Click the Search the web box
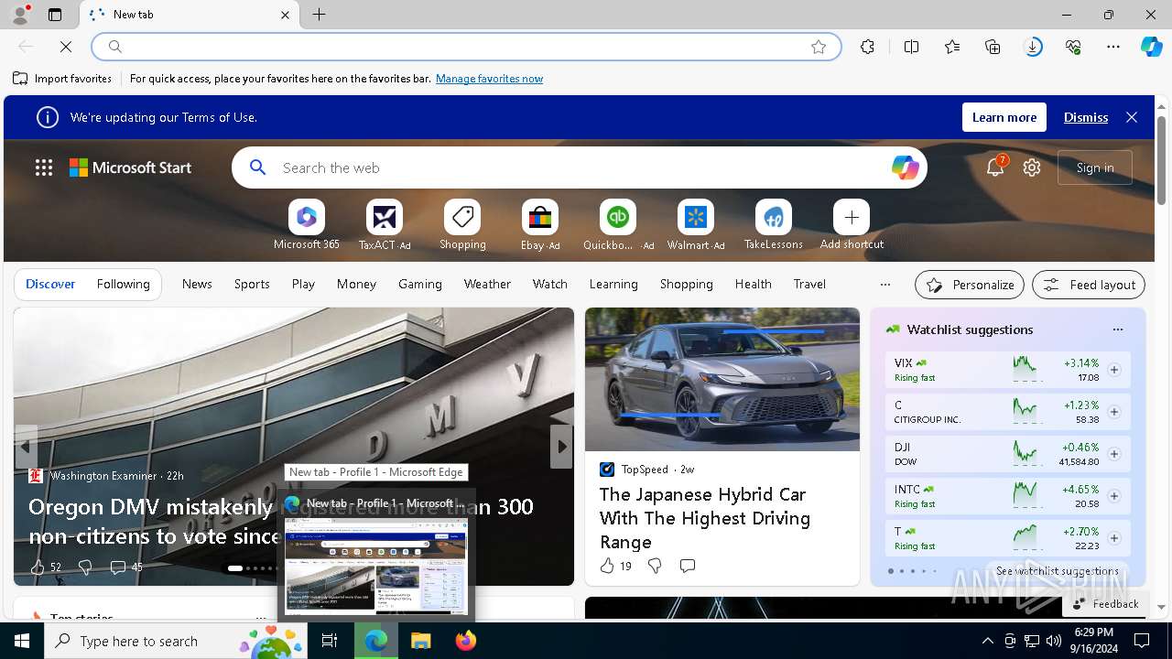Screen dimensions: 1172x659 580,167
